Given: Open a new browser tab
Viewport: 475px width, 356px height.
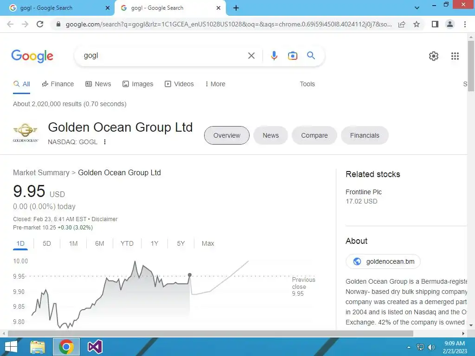Looking at the screenshot, I should pos(236,8).
